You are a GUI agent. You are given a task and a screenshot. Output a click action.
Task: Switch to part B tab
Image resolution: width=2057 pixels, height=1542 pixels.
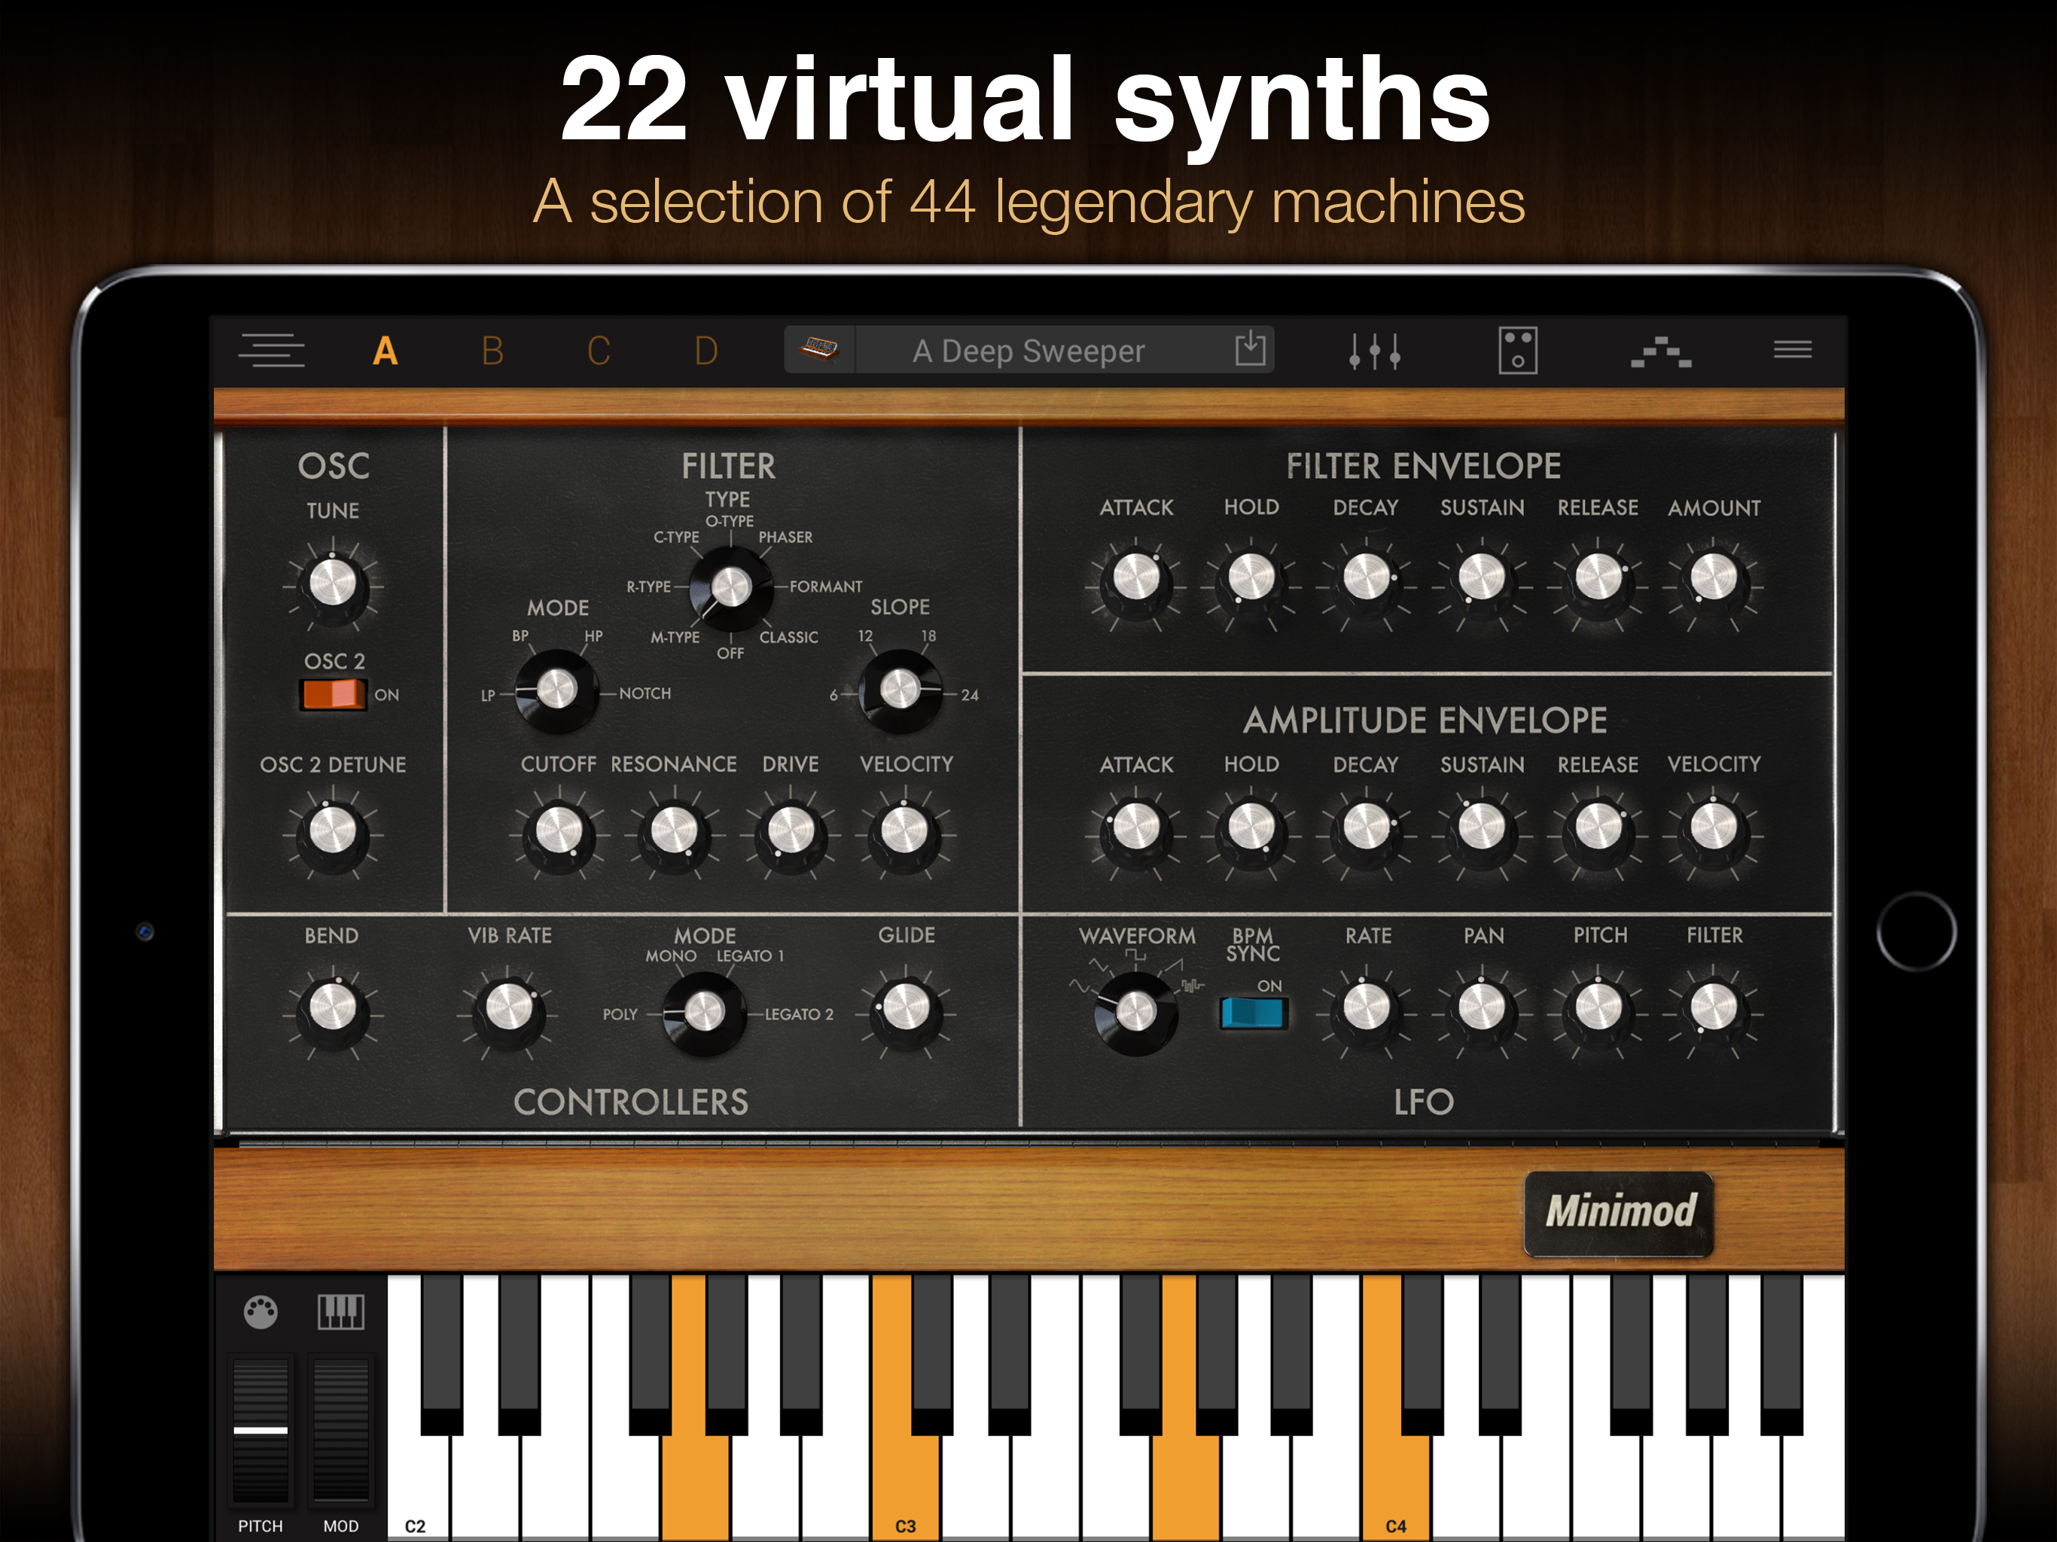(492, 352)
